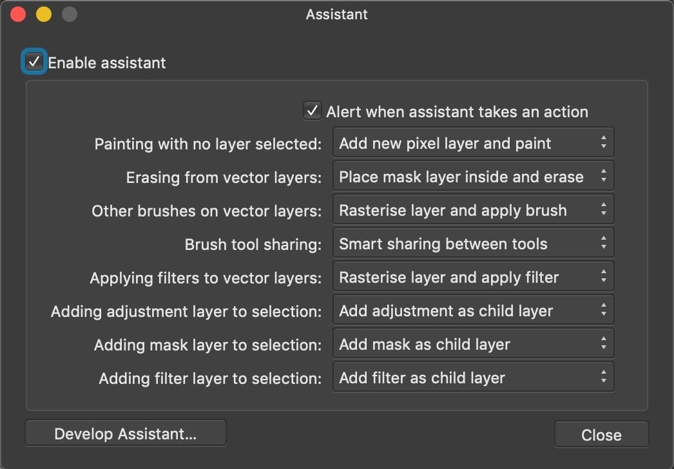Click the Close button

coord(601,434)
